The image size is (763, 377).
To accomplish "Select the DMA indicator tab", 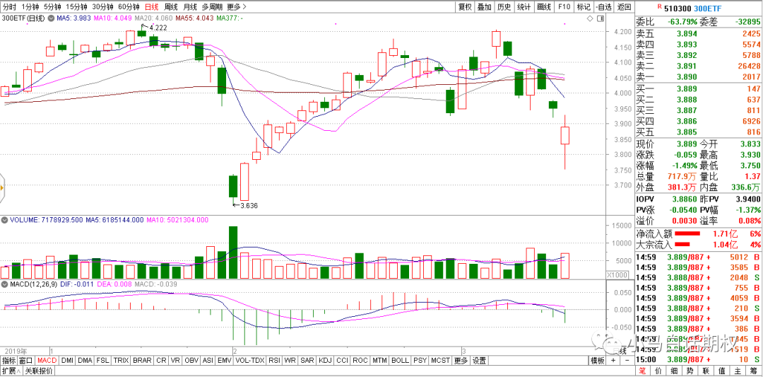I will (85, 361).
